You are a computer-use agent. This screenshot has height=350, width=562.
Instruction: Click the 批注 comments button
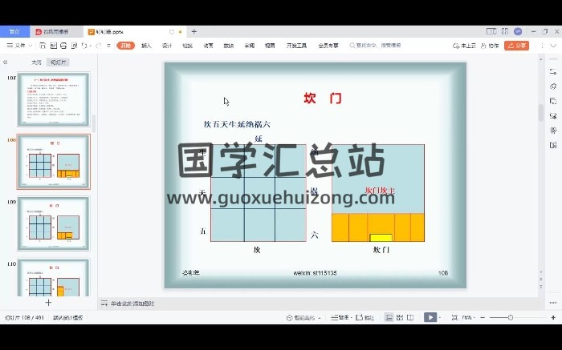pos(365,317)
